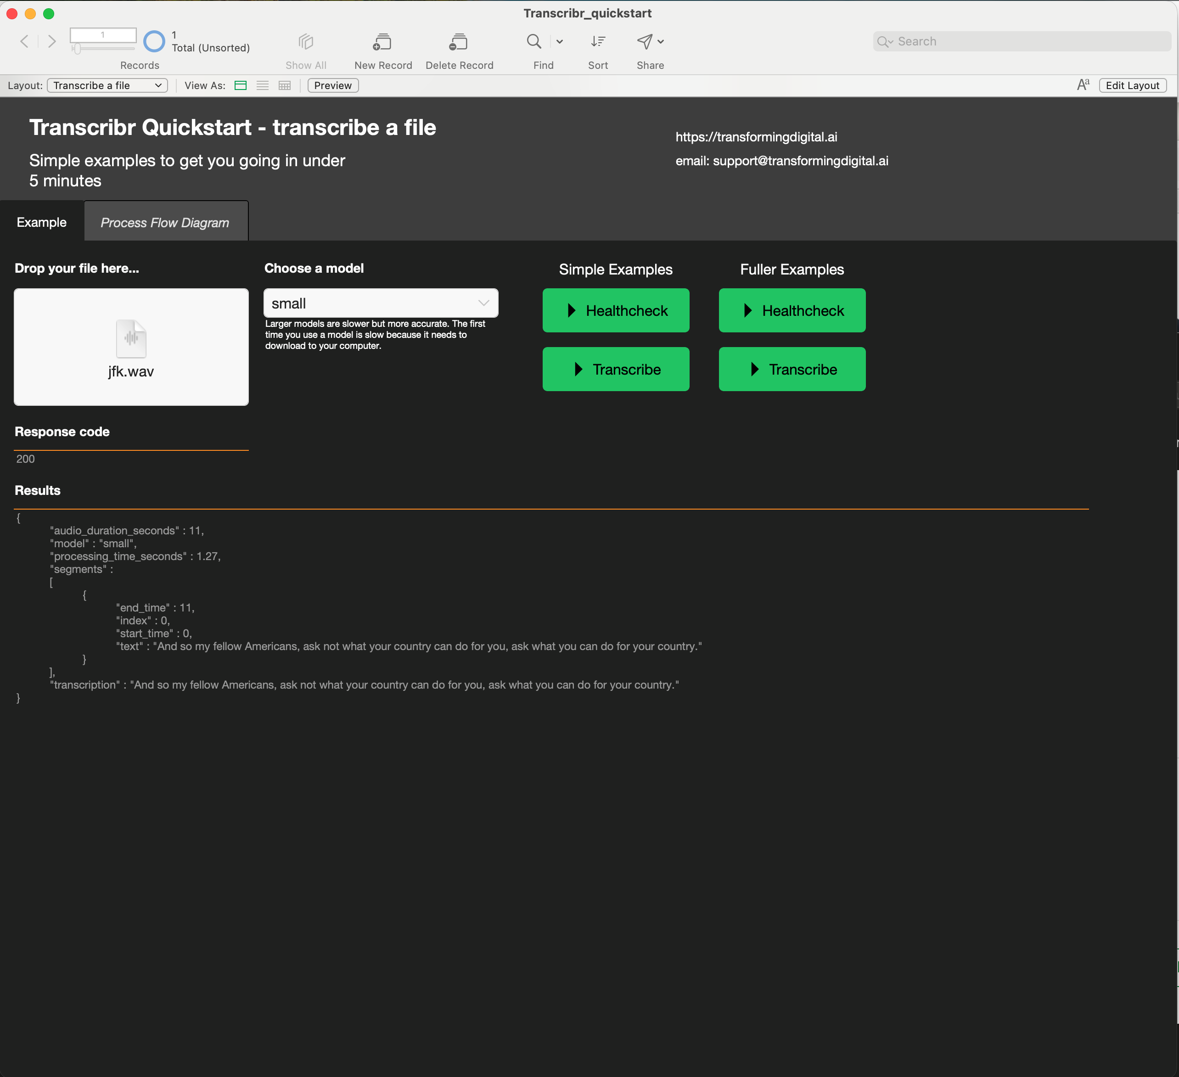This screenshot has width=1179, height=1077.
Task: Go to next record arrow
Action: (52, 41)
